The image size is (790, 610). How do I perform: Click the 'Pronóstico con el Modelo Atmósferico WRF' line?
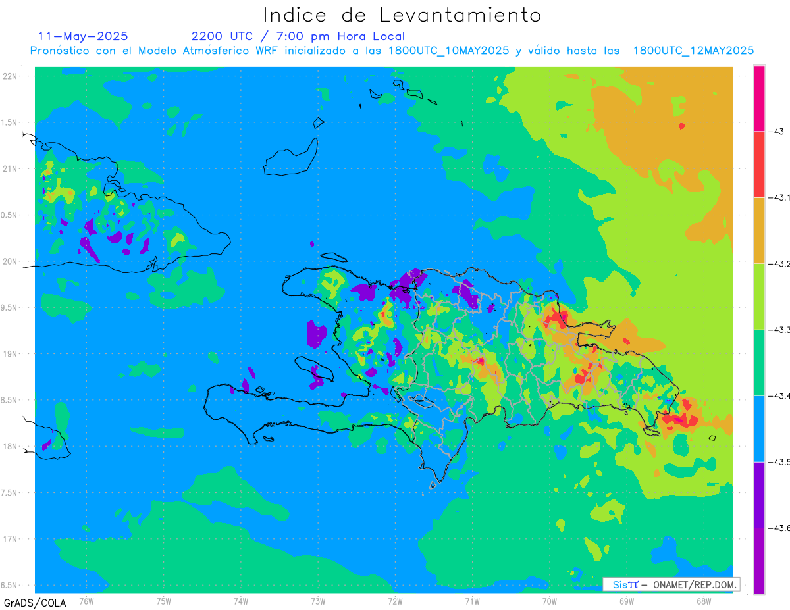tap(392, 51)
